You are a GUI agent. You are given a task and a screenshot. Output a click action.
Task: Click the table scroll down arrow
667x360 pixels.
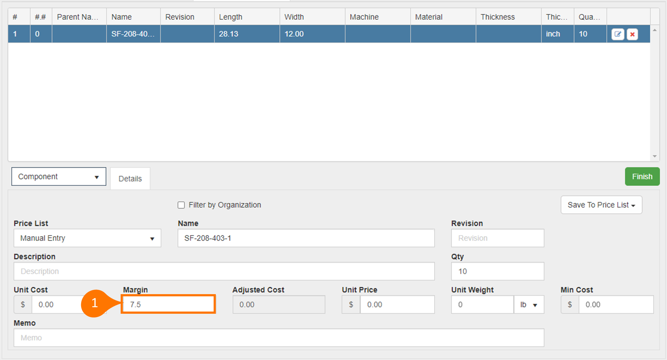(x=655, y=156)
